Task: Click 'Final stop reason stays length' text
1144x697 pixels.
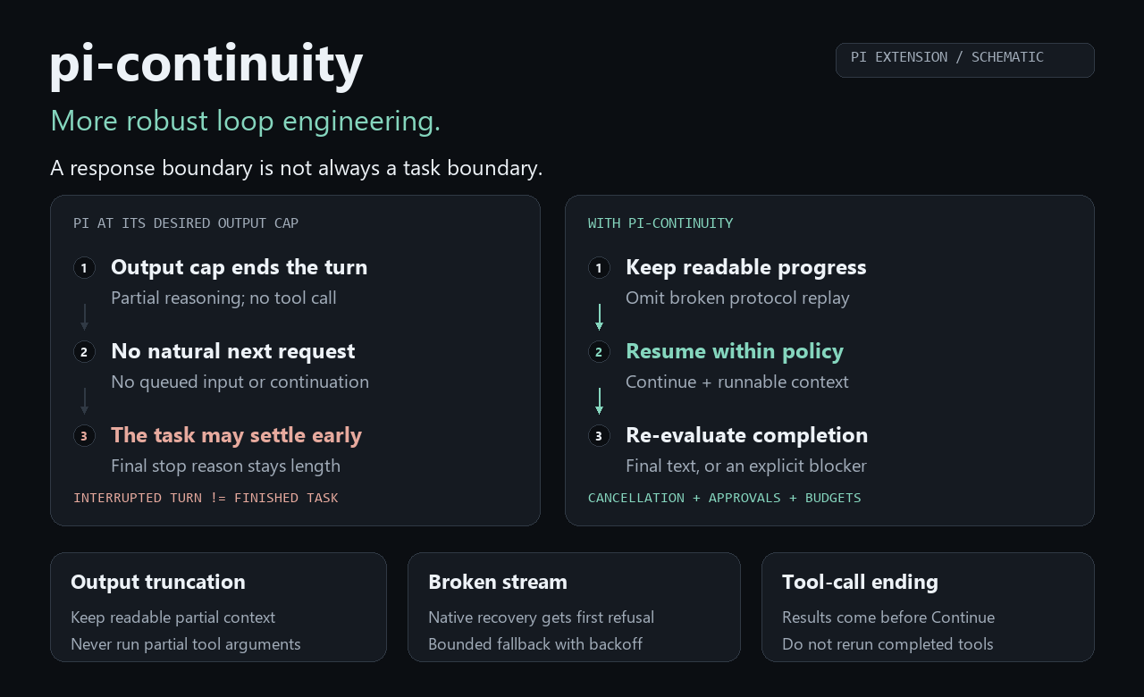Action: click(x=225, y=466)
